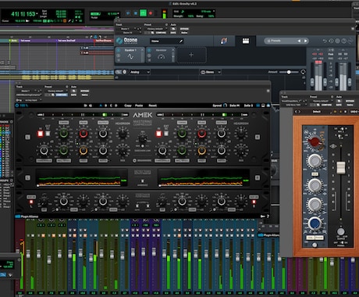This screenshot has width=359, height=297.
Task: Open Ozone settings gear icon
Action: (x=337, y=41)
